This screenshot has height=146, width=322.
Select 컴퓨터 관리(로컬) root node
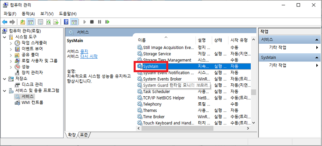pyautogui.click(x=25, y=31)
